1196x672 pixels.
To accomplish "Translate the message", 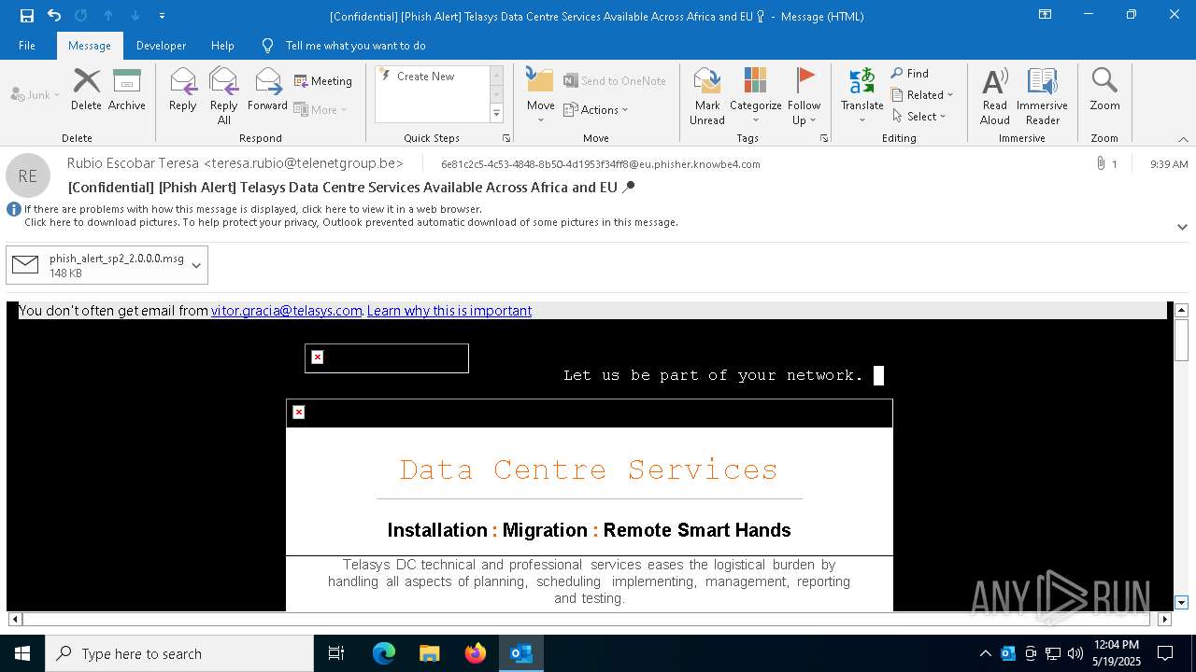I will [x=861, y=96].
